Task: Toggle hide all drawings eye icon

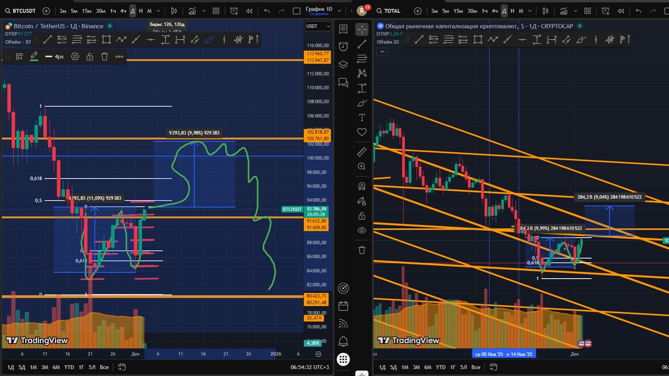Action: coord(362,230)
